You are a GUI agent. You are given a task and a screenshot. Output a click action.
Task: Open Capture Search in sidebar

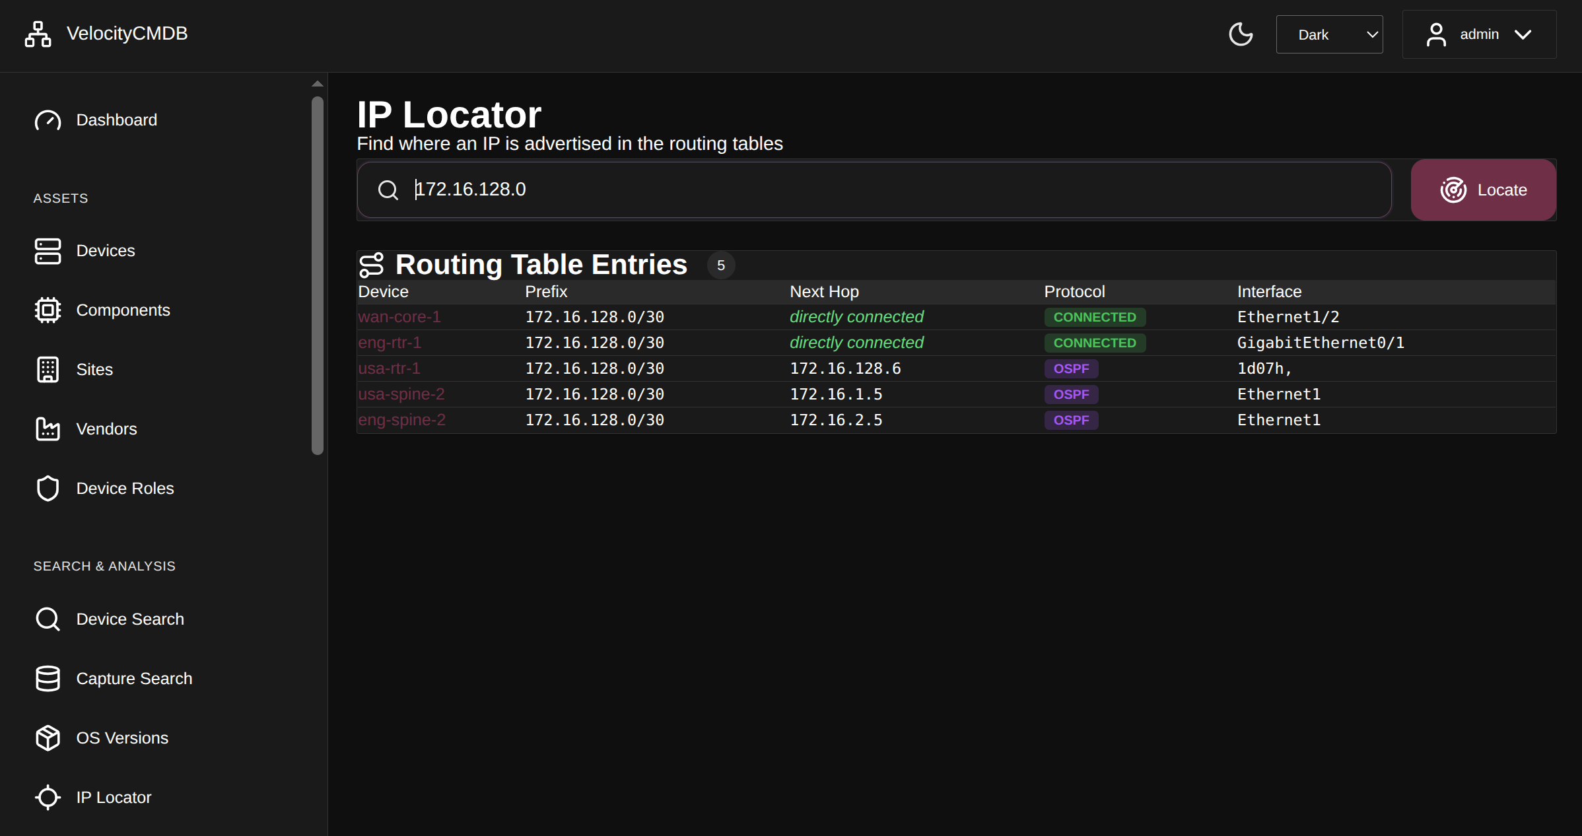tap(133, 678)
